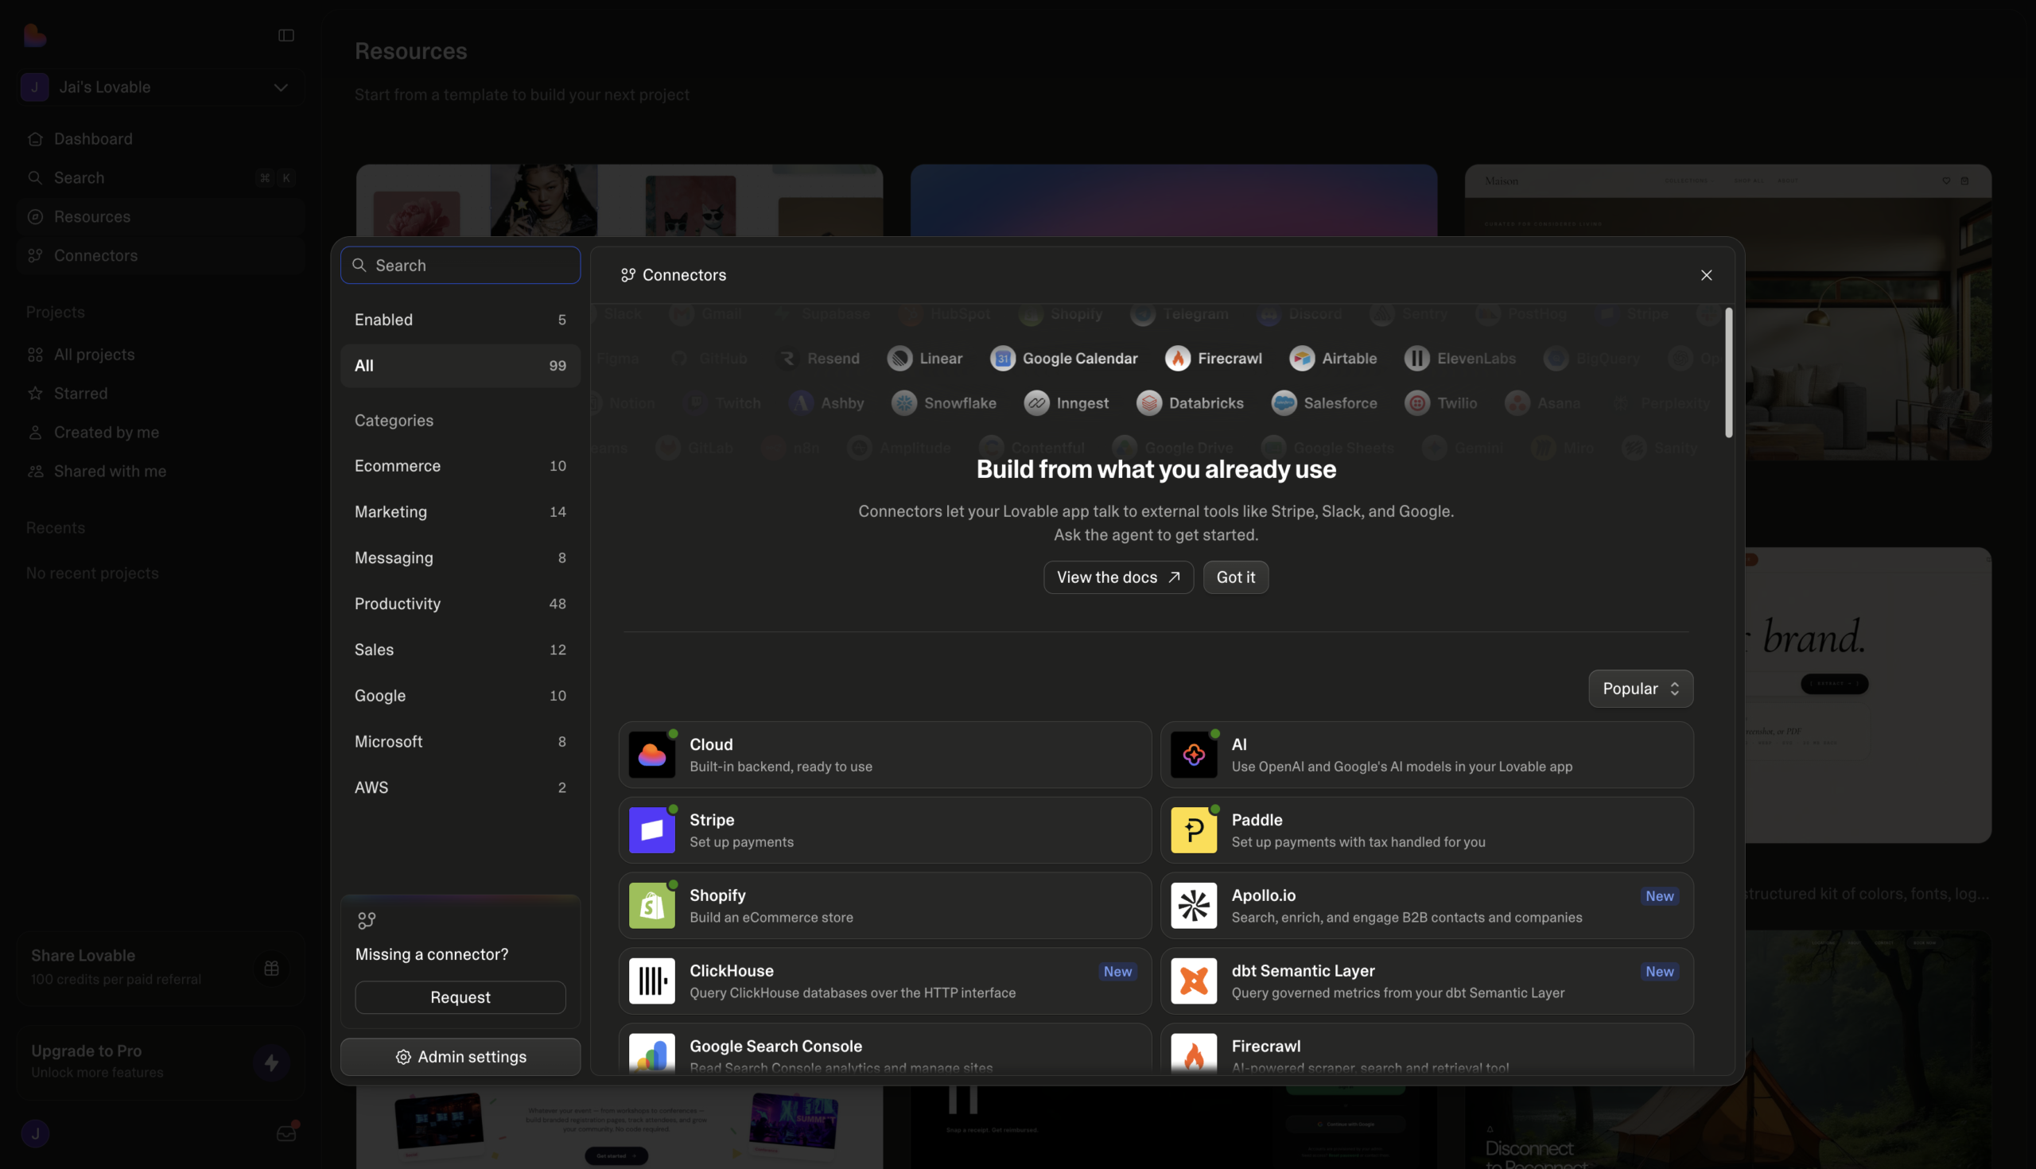Click the Google Calendar logo icon

[1002, 358]
